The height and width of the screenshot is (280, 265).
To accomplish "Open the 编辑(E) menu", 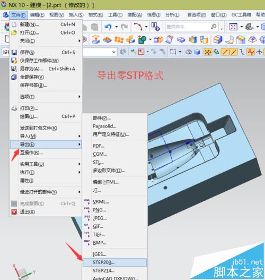I will [37, 15].
